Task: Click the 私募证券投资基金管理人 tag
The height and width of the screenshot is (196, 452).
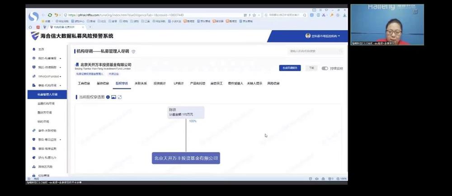Action: pyautogui.click(x=89, y=74)
